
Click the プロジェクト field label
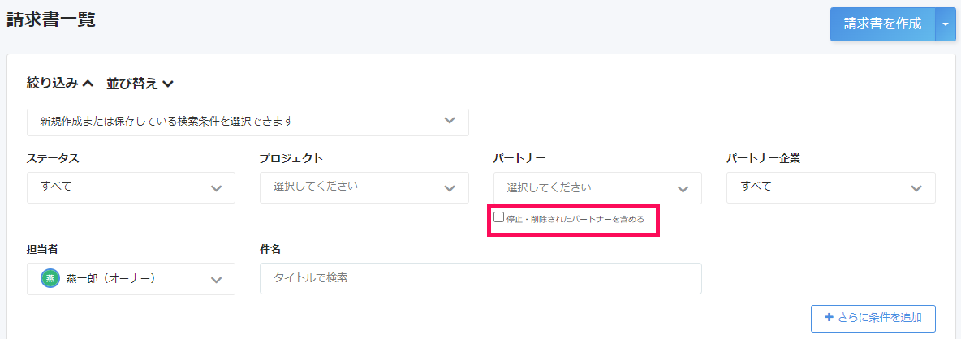coord(291,158)
